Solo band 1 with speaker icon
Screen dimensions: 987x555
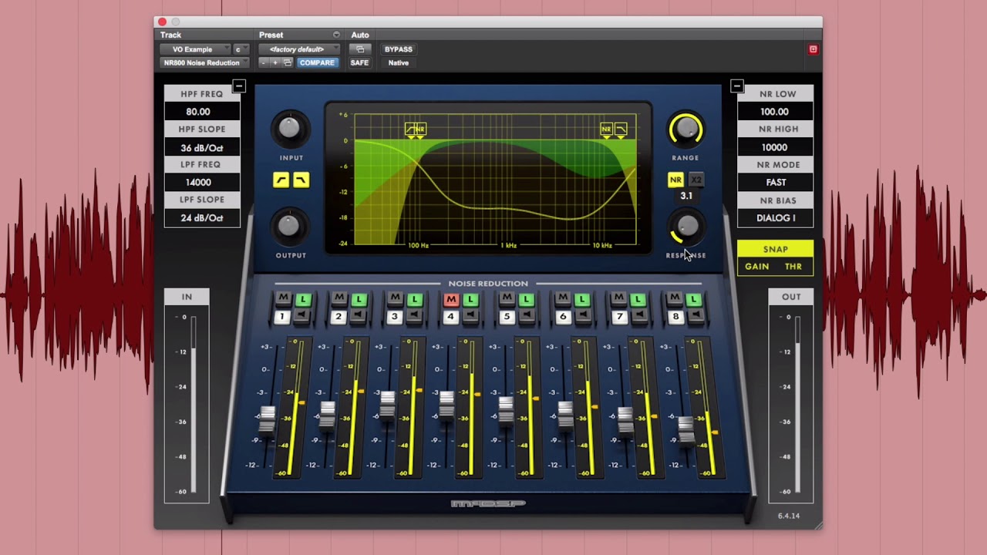302,316
